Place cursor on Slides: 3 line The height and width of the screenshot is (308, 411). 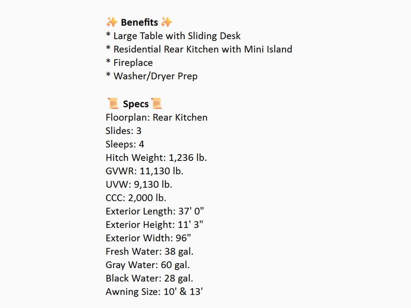click(124, 131)
